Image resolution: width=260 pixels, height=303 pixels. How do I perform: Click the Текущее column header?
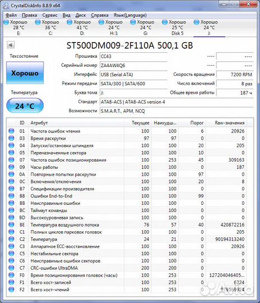[137, 123]
